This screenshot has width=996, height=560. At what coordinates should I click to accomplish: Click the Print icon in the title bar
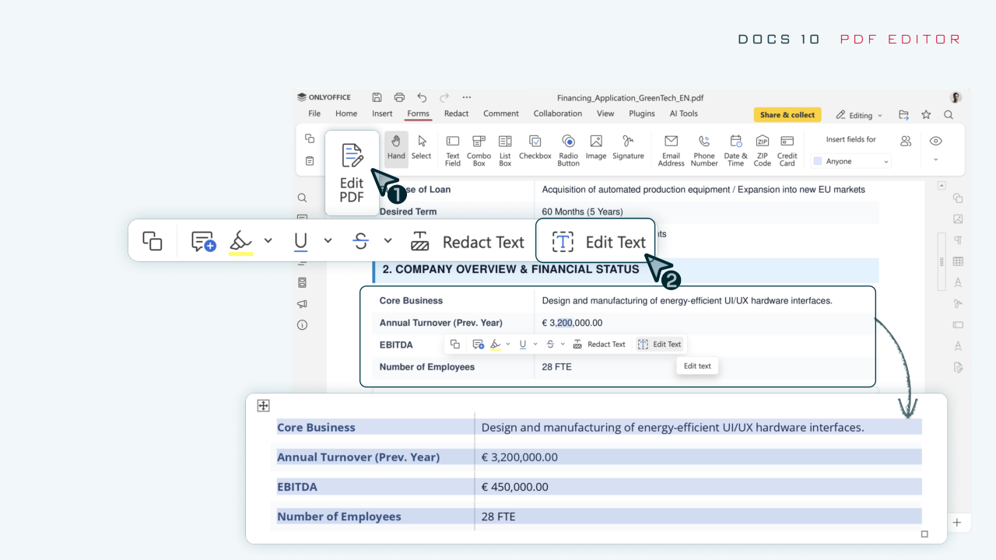point(399,97)
